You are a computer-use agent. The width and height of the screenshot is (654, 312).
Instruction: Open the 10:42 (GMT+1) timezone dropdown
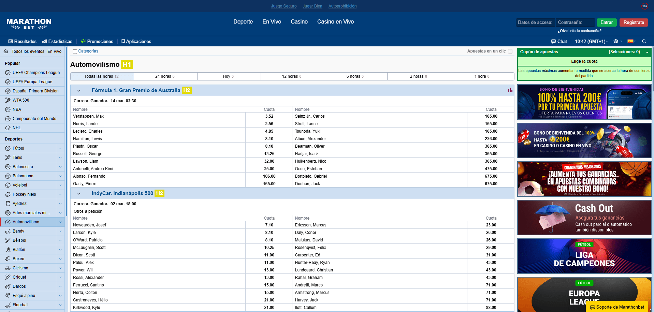[591, 41]
